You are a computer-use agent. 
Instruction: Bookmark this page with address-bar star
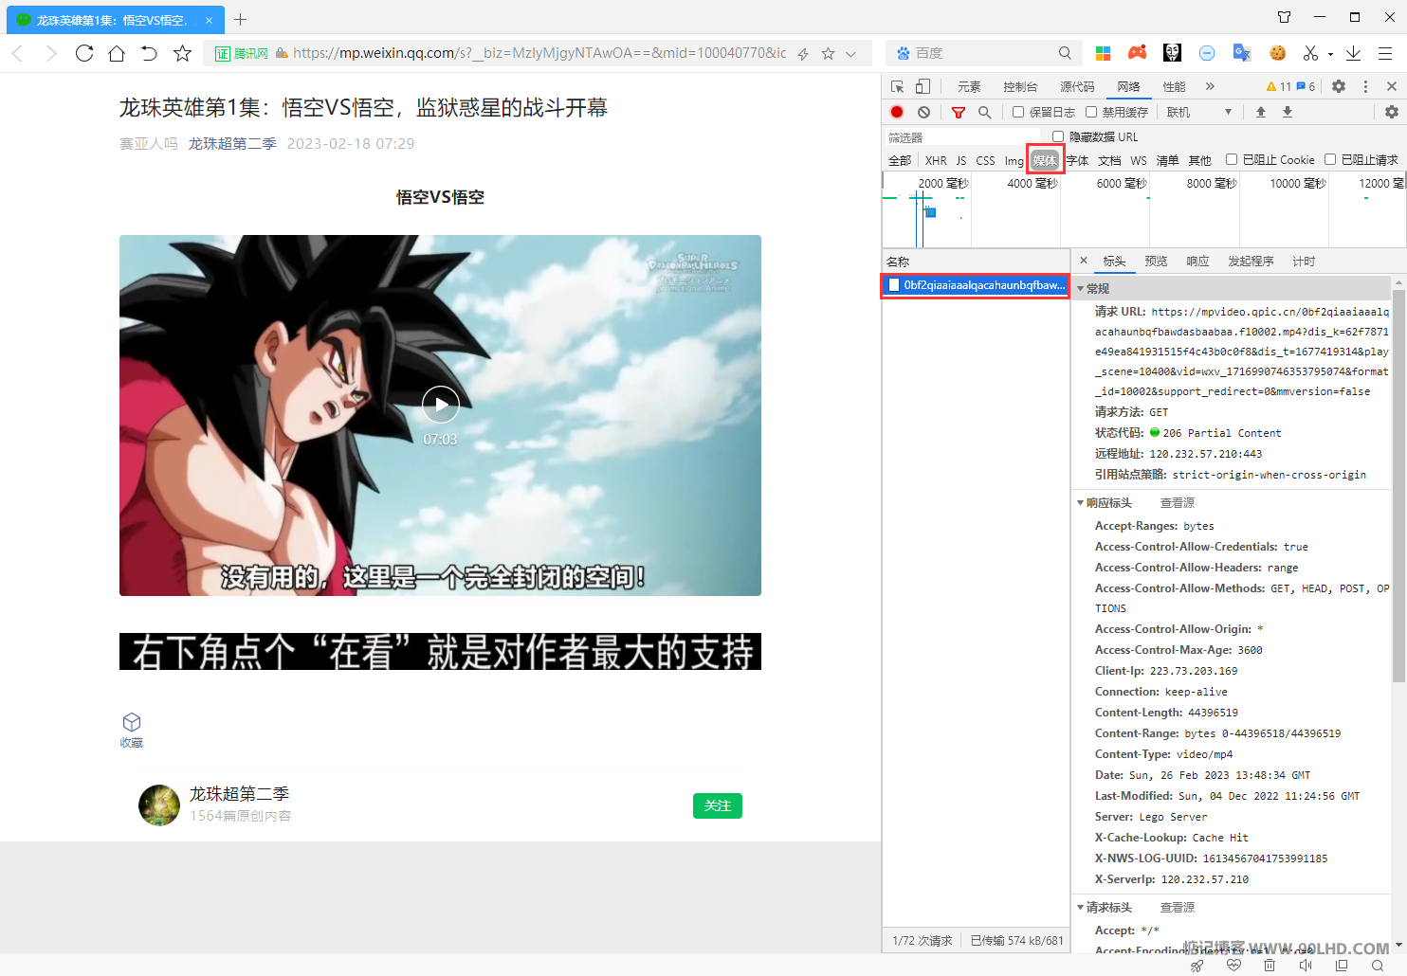(828, 54)
